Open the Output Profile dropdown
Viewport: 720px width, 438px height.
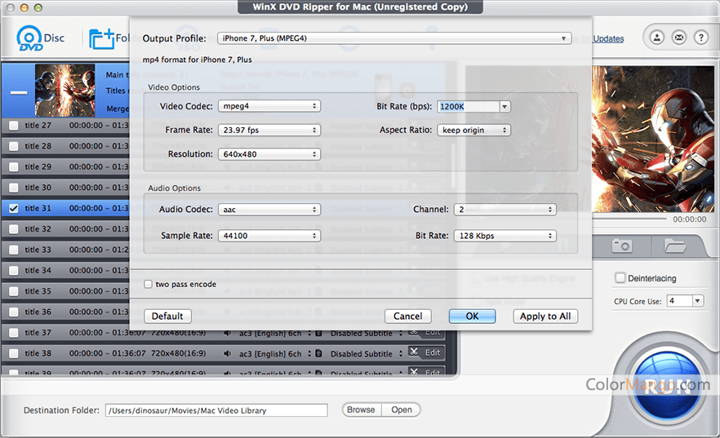[x=393, y=38]
